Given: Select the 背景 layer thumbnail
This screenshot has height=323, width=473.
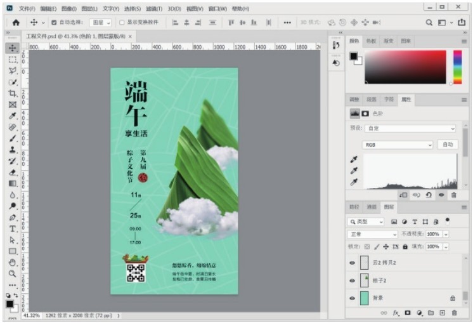Looking at the screenshot, I should pyautogui.click(x=365, y=297).
